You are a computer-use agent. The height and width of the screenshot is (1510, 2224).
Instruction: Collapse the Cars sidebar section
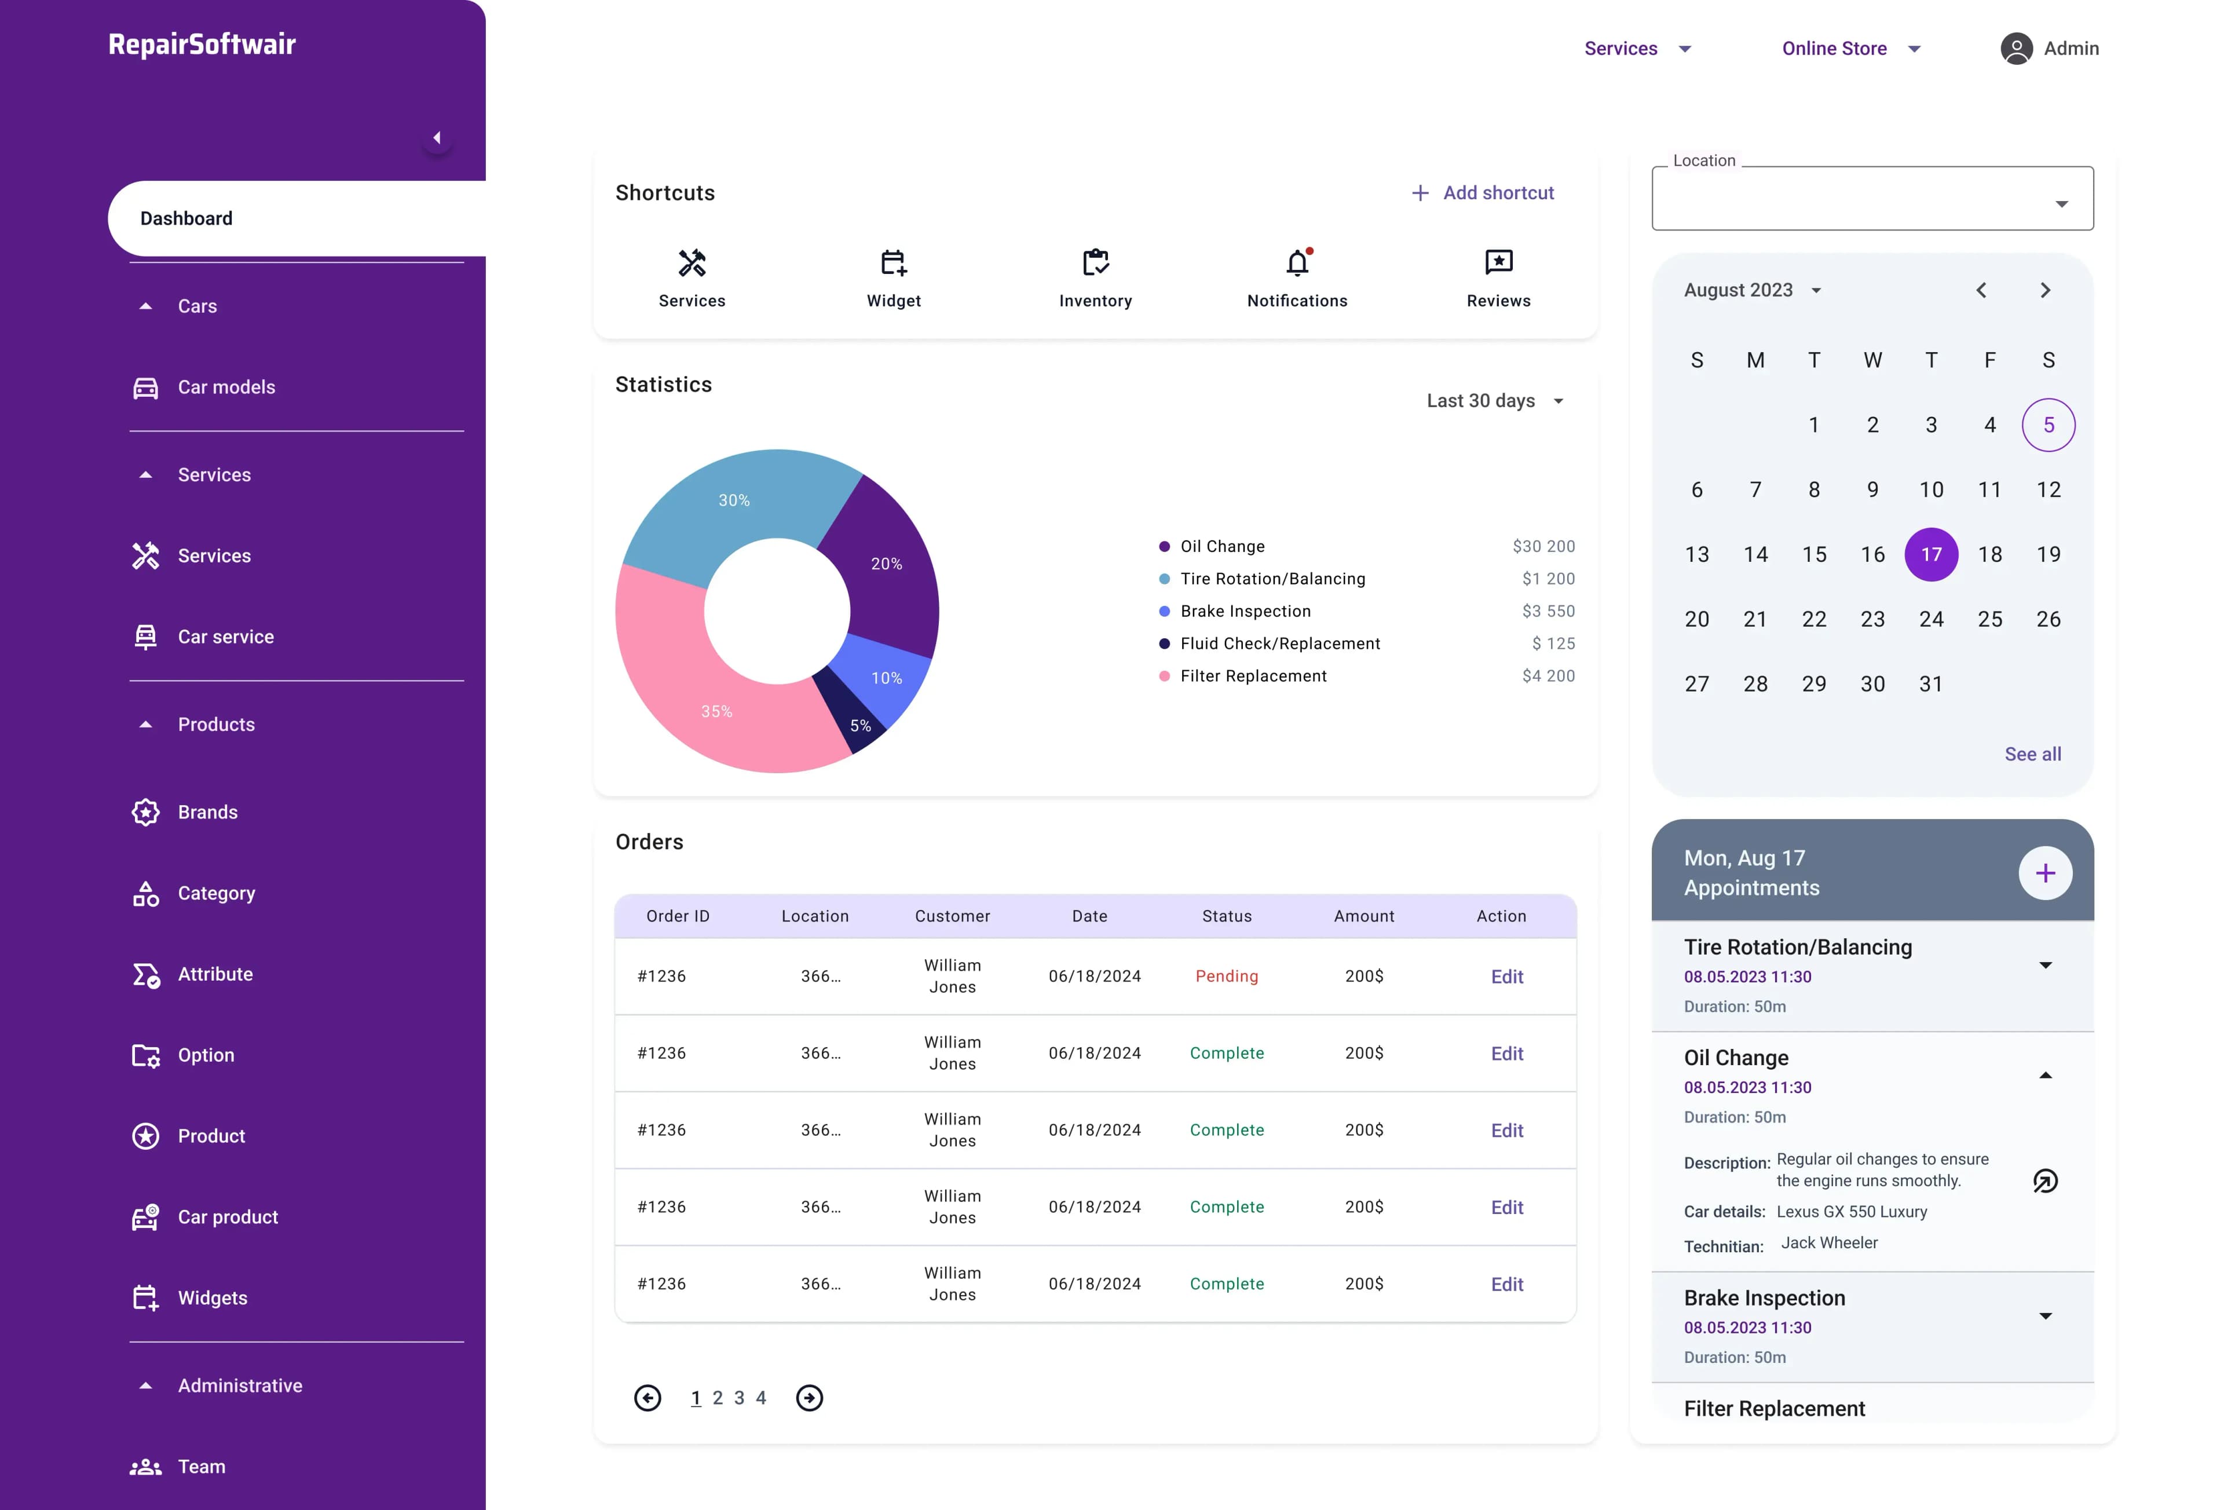click(147, 306)
